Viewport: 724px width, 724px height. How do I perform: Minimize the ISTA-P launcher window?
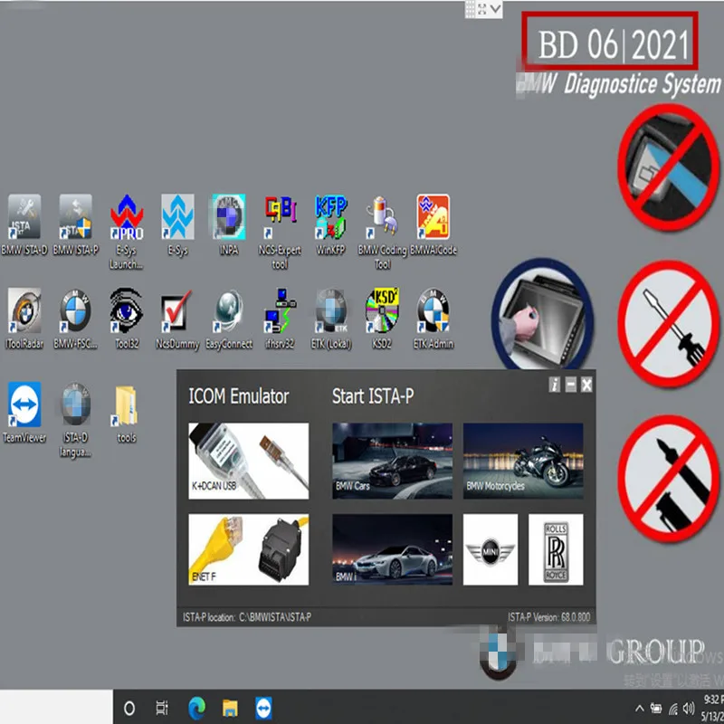[x=571, y=385]
